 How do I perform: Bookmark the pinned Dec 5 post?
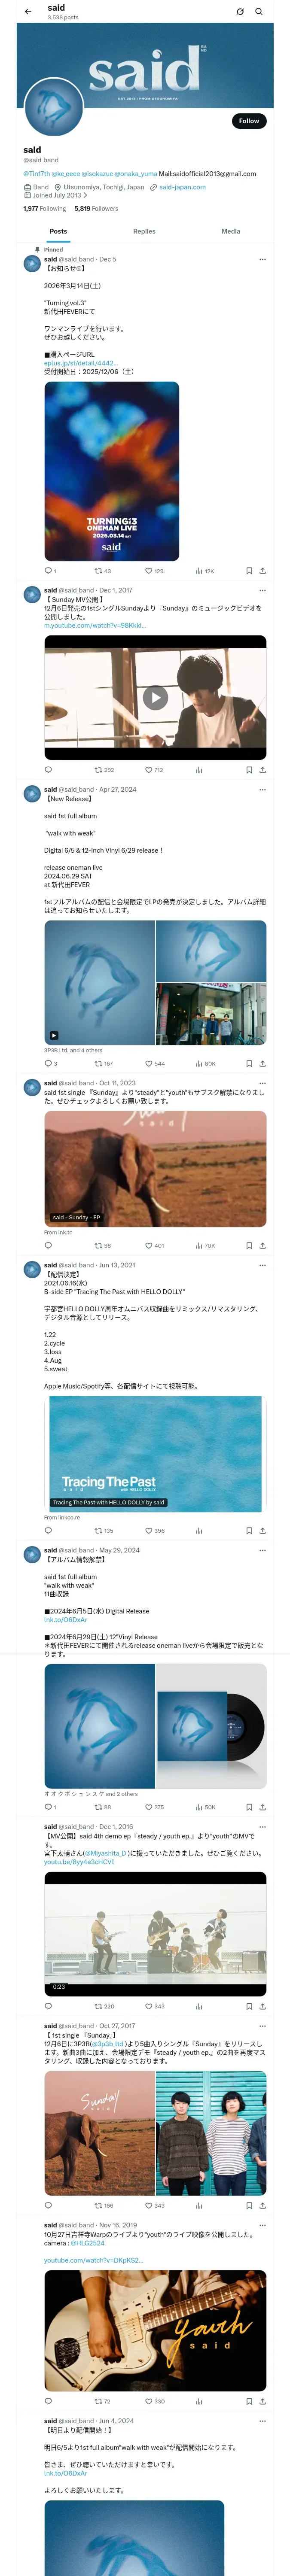(x=249, y=571)
